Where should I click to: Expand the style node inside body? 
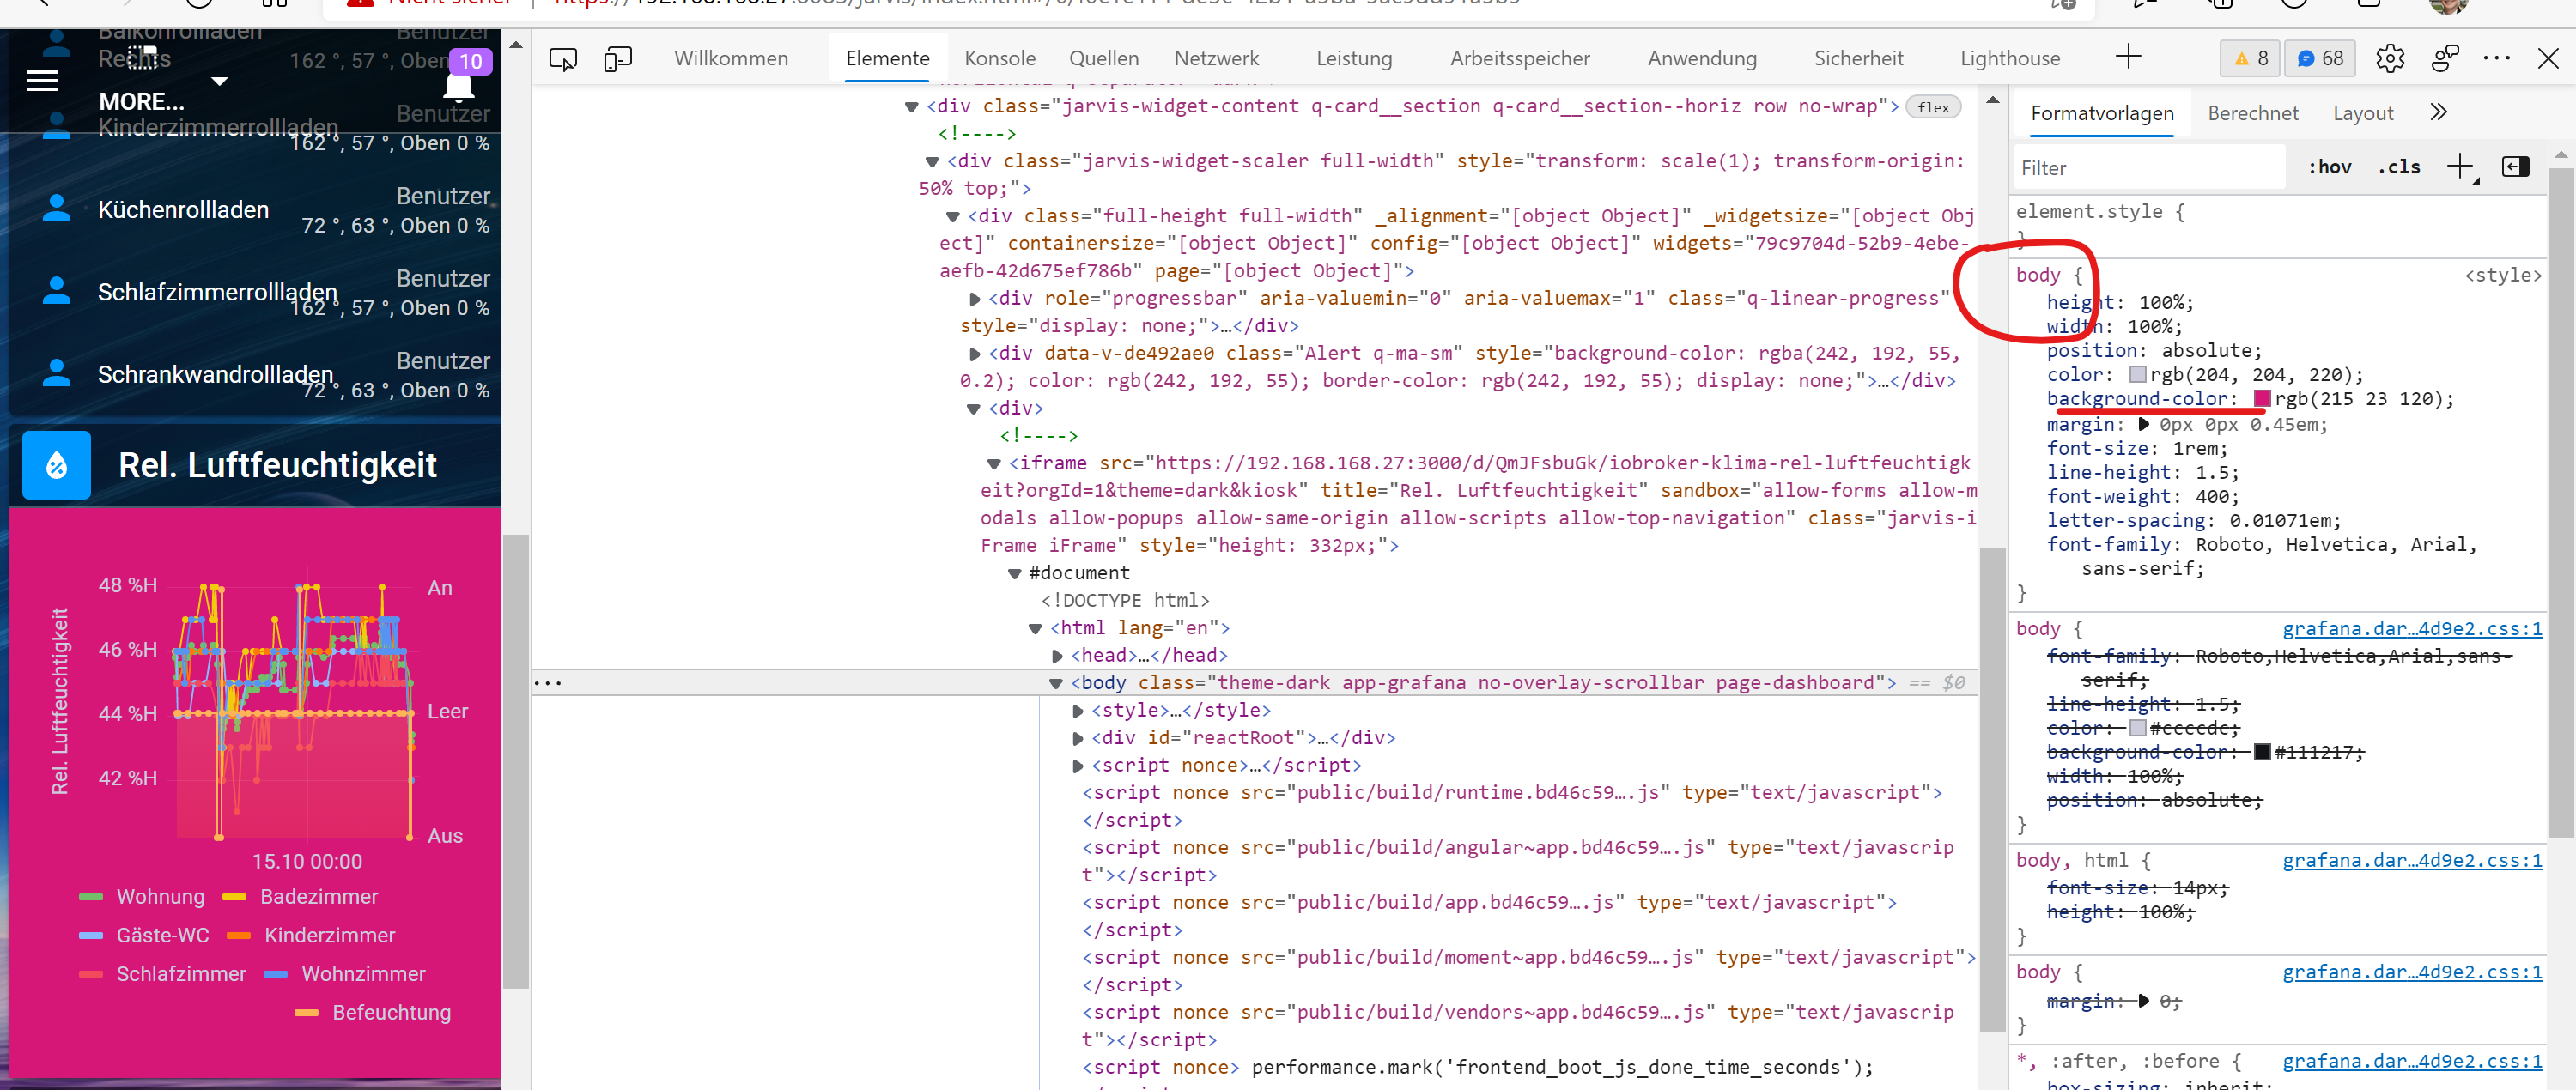pos(1077,711)
